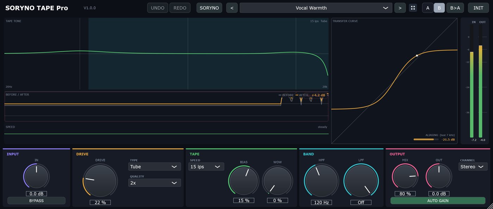Click the SORYNO TAPE Pro title
The height and width of the screenshot is (209, 493).
[x=37, y=8]
